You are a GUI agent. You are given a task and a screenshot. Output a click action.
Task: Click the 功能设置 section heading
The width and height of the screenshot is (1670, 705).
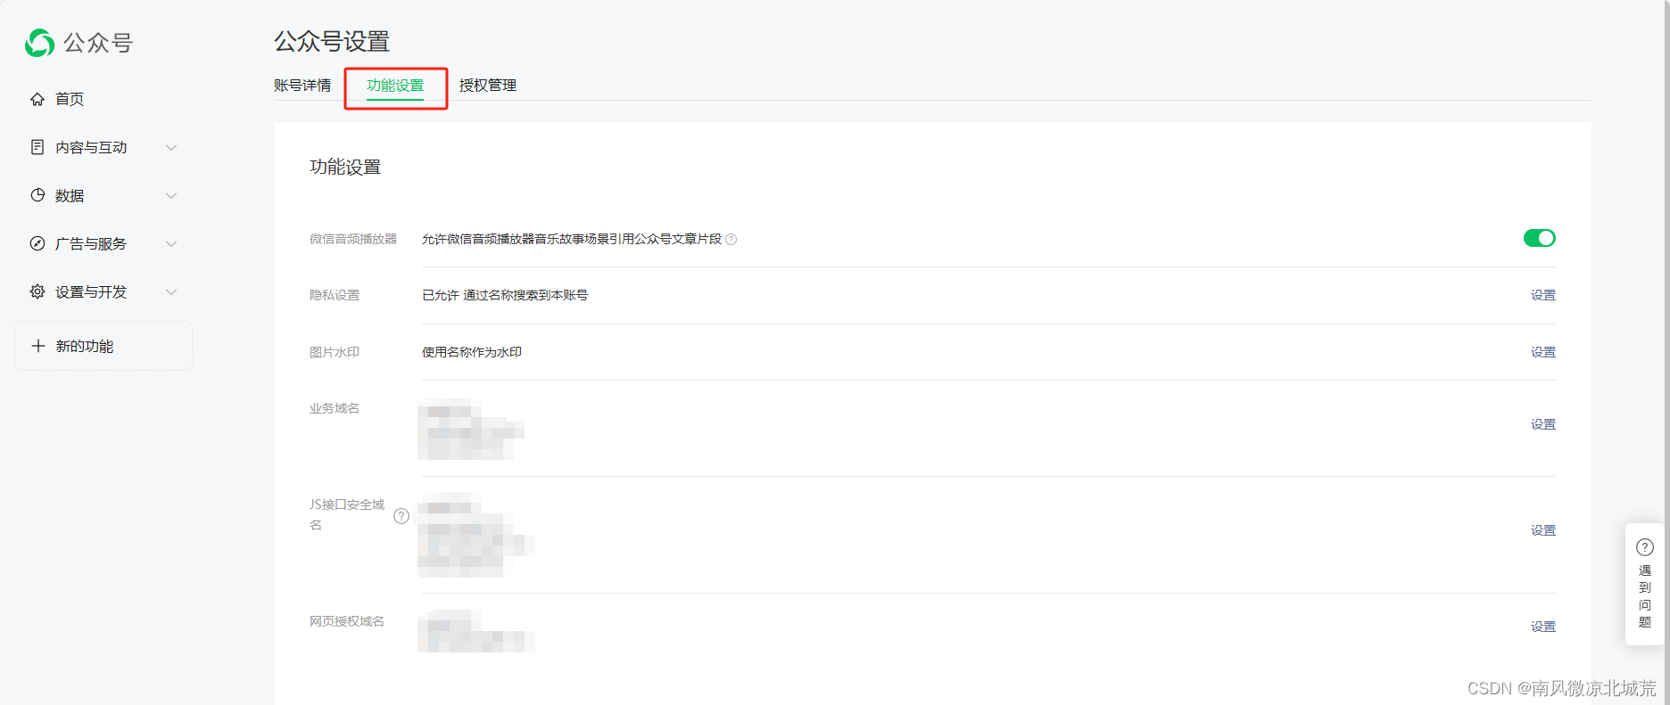(x=345, y=168)
